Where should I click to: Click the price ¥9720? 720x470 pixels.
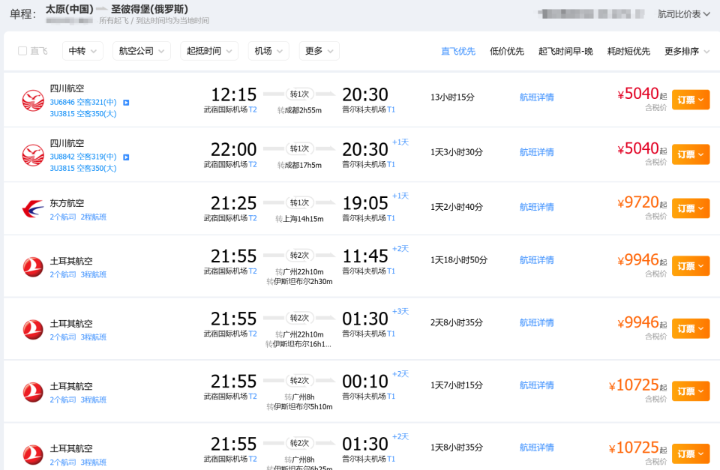[638, 202]
